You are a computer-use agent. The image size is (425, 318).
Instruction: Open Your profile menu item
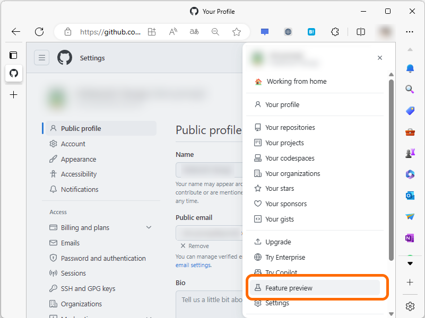[315, 104]
